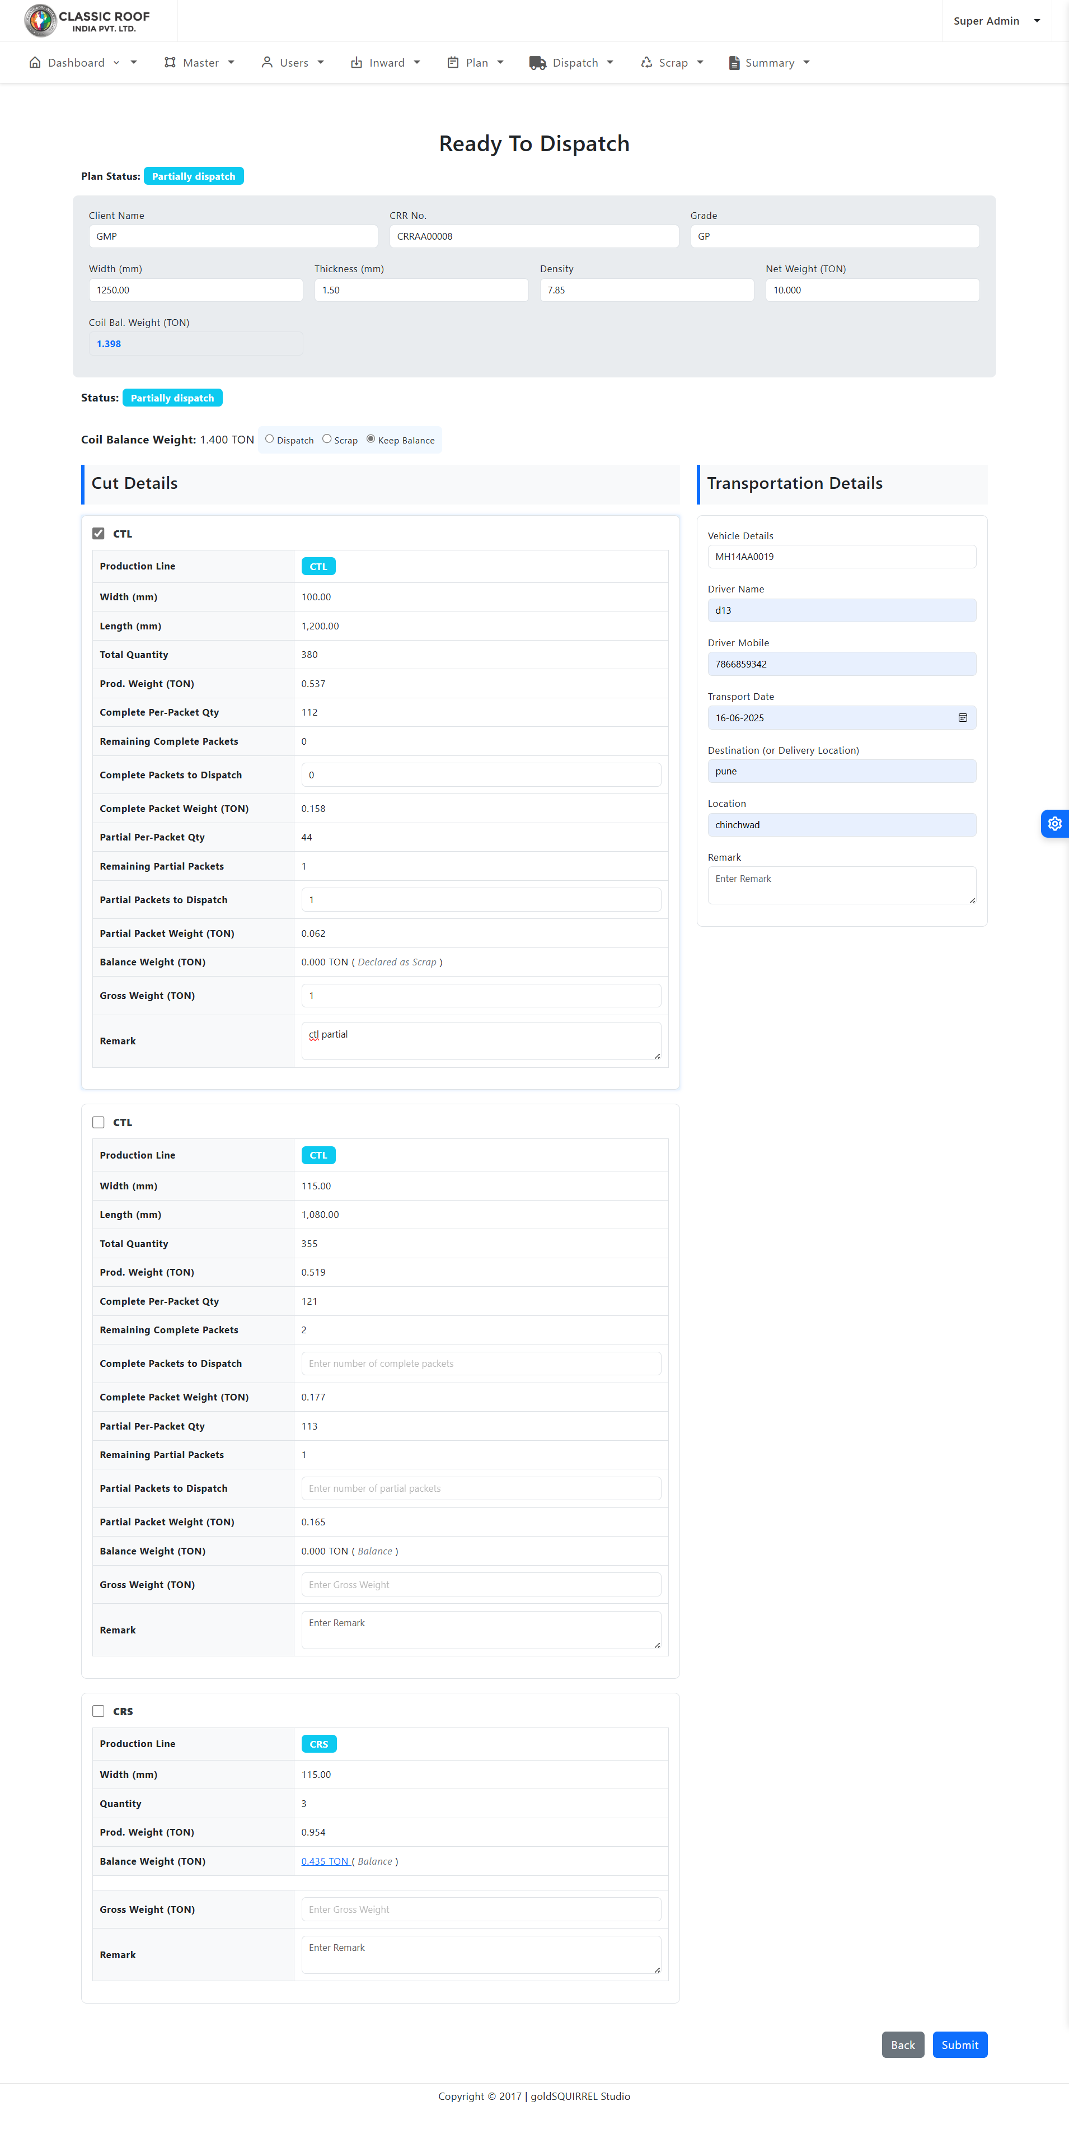Image resolution: width=1069 pixels, height=2129 pixels.
Task: Click the Inward download icon
Action: tap(356, 63)
